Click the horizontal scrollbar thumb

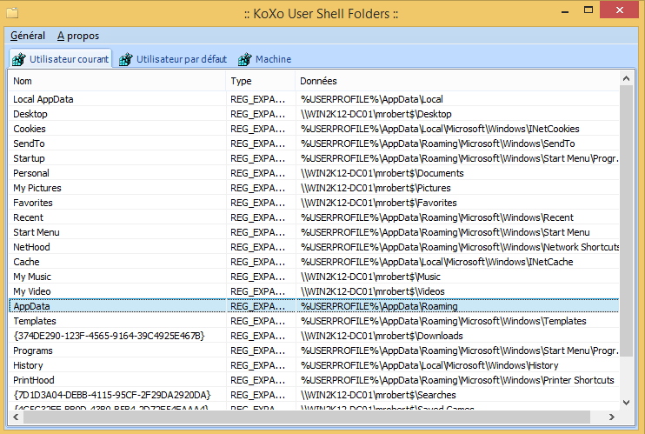307,417
